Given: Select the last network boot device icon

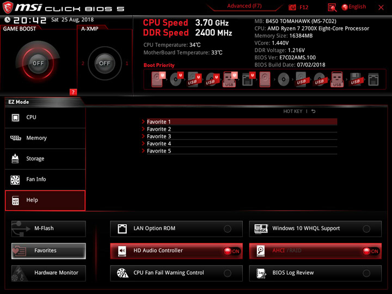Looking at the screenshot, I should (x=373, y=79).
